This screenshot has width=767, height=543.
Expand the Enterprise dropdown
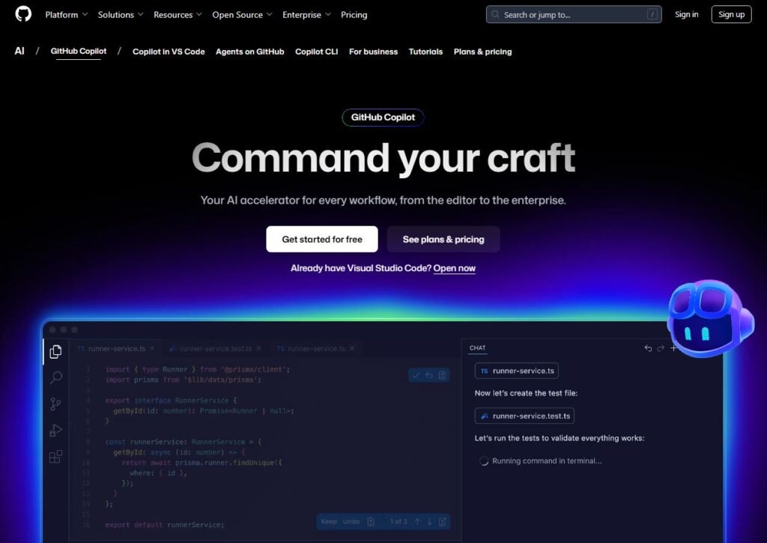[306, 14]
